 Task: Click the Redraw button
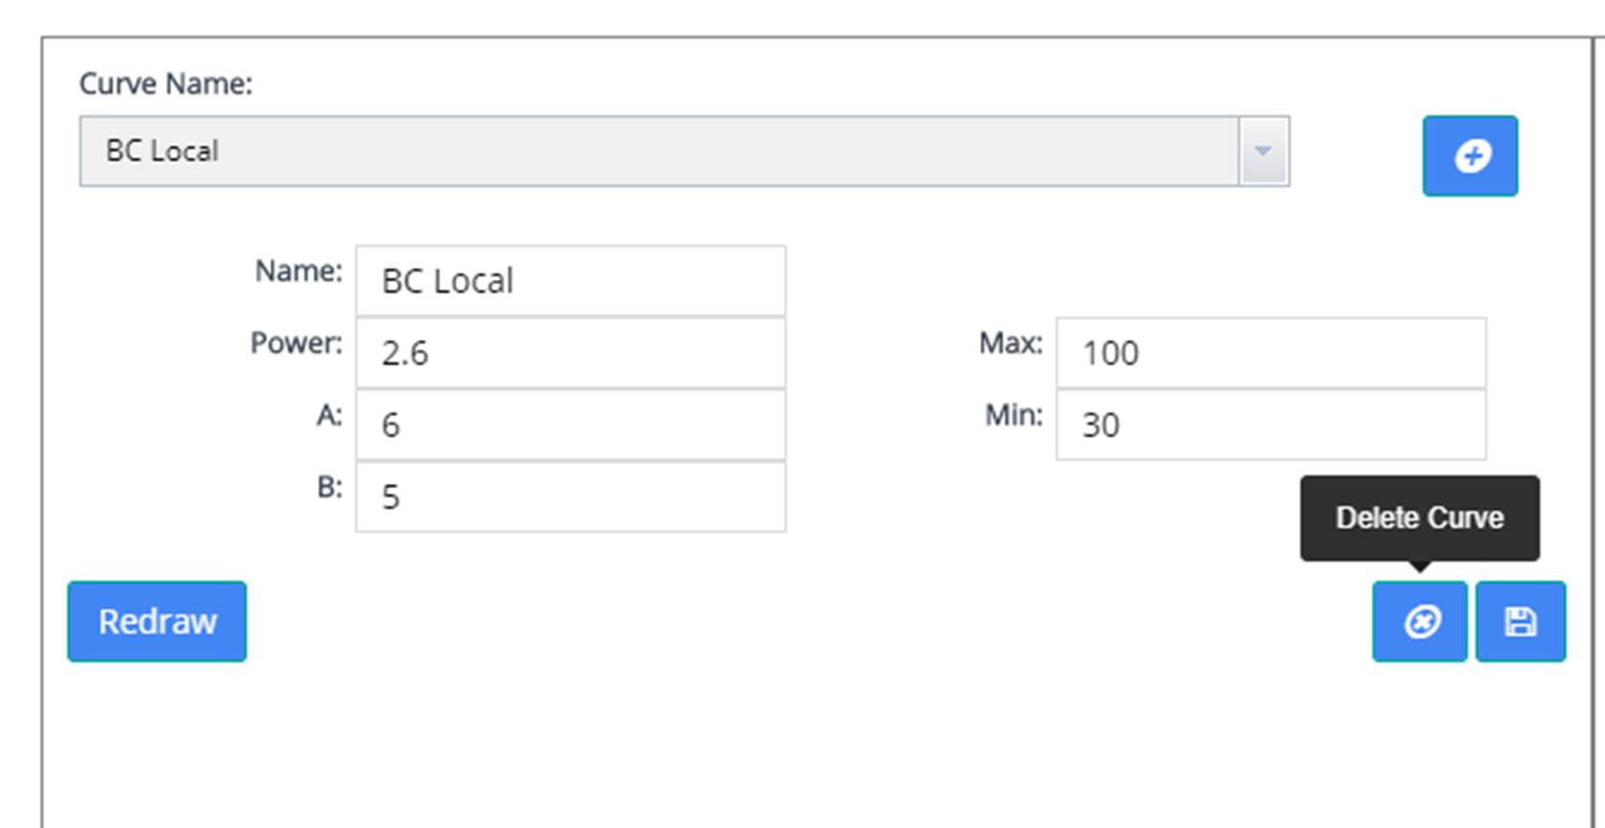[157, 622]
